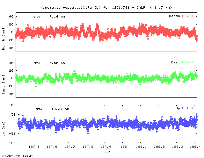This screenshot has width=204, height=158.
Task: Select the 'std 13.24 mm' label in Up plot
Action: (52, 109)
